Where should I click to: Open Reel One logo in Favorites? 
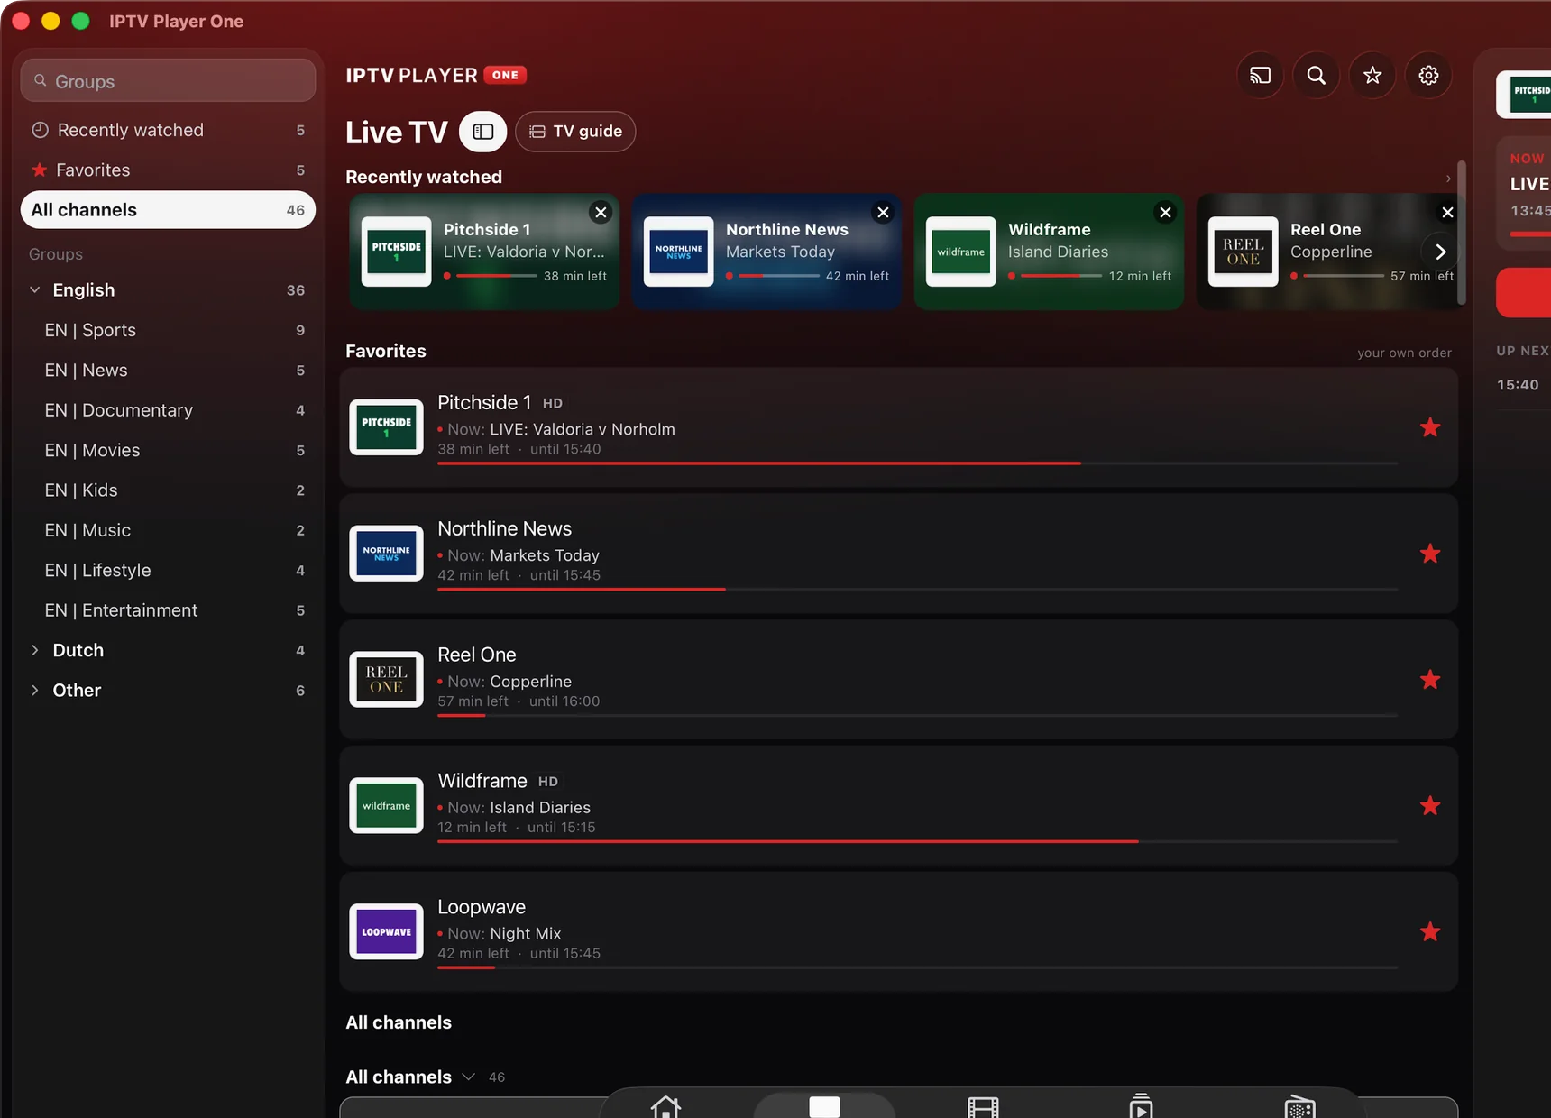[x=386, y=680]
